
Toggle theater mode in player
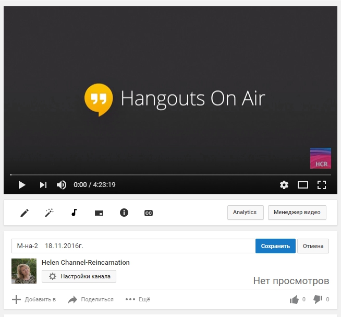coord(303,185)
